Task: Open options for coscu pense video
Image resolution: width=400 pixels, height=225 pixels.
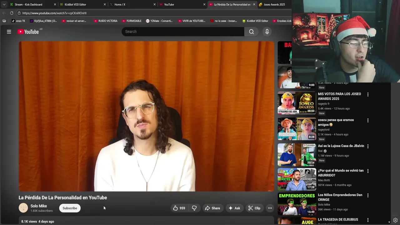Action: (368, 120)
